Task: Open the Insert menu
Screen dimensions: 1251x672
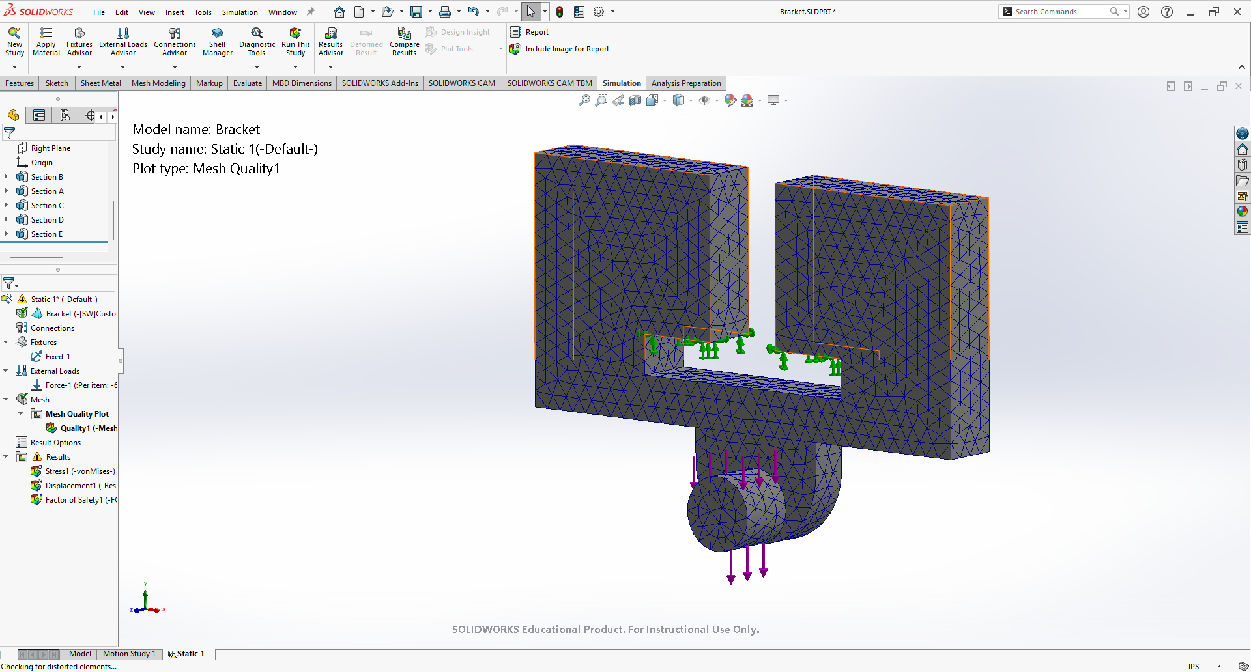Action: pyautogui.click(x=175, y=12)
